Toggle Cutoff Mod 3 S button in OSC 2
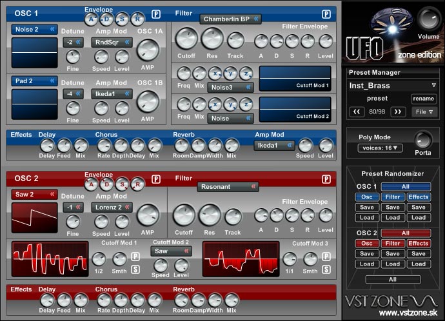Viewport: 445px width, 321px height. [x=326, y=269]
